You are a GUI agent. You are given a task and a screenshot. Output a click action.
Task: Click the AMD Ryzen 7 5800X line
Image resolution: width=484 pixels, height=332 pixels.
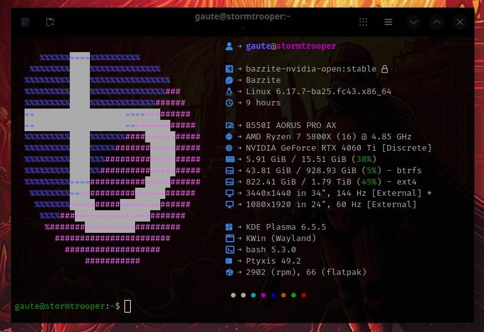(x=329, y=137)
